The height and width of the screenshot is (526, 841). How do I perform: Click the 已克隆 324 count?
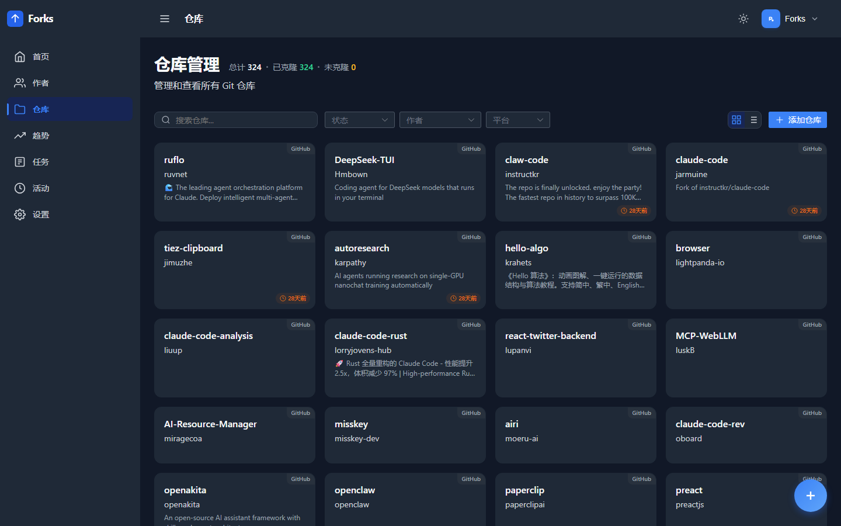pyautogui.click(x=293, y=67)
